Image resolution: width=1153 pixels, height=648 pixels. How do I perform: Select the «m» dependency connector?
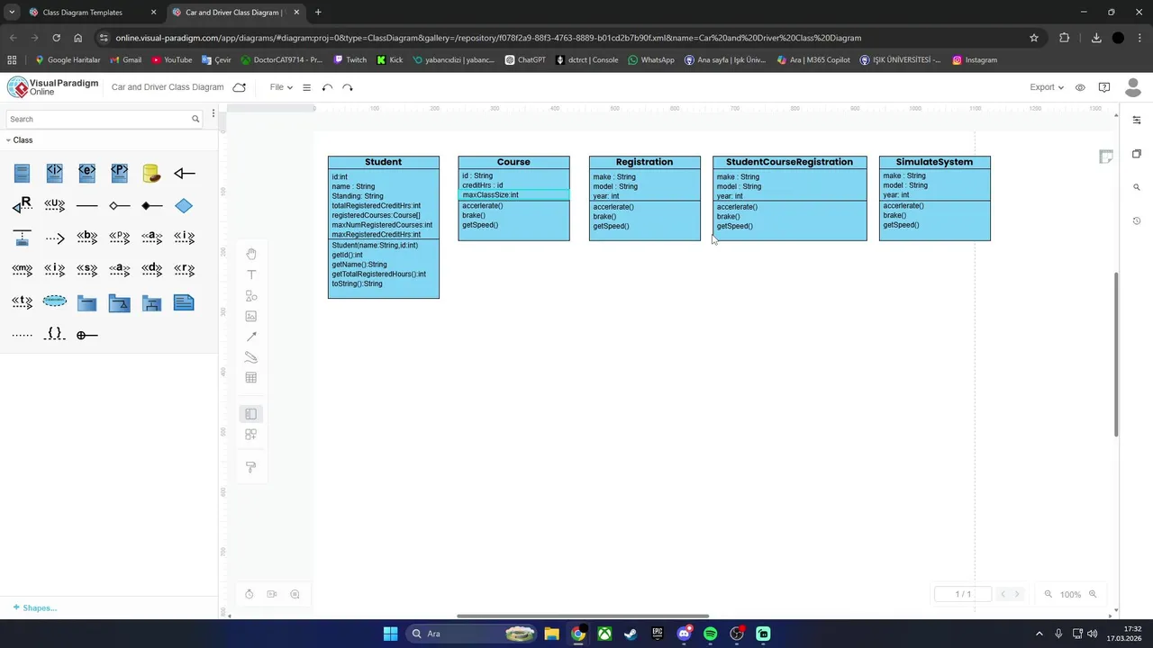pyautogui.click(x=23, y=270)
